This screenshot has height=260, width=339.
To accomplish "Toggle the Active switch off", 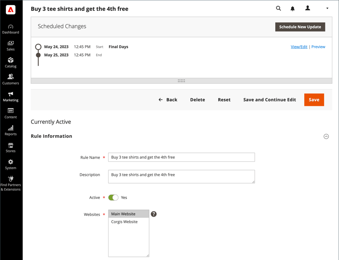I will tap(113, 198).
